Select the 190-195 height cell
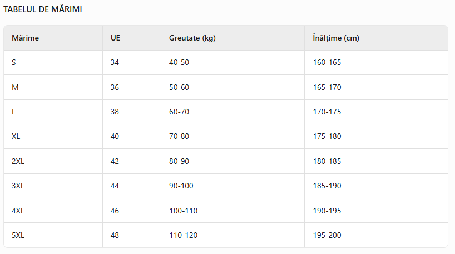Viewport: 455px width, 254px height. click(327, 211)
